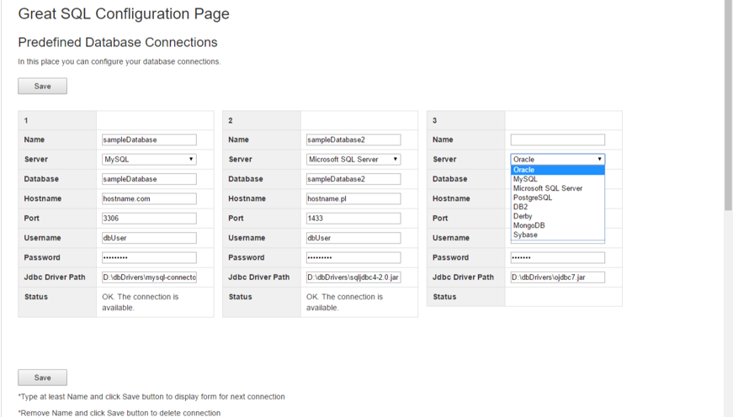Open the Server dropdown for connection 1
The width and height of the screenshot is (733, 417).
click(x=149, y=159)
